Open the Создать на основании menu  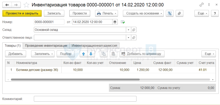[x=143, y=14]
